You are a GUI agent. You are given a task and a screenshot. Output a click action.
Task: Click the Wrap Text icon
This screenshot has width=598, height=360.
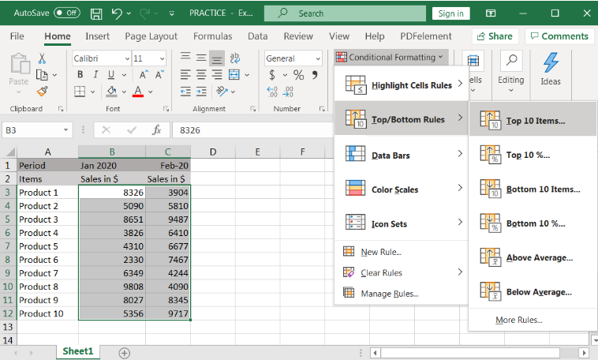pos(234,58)
